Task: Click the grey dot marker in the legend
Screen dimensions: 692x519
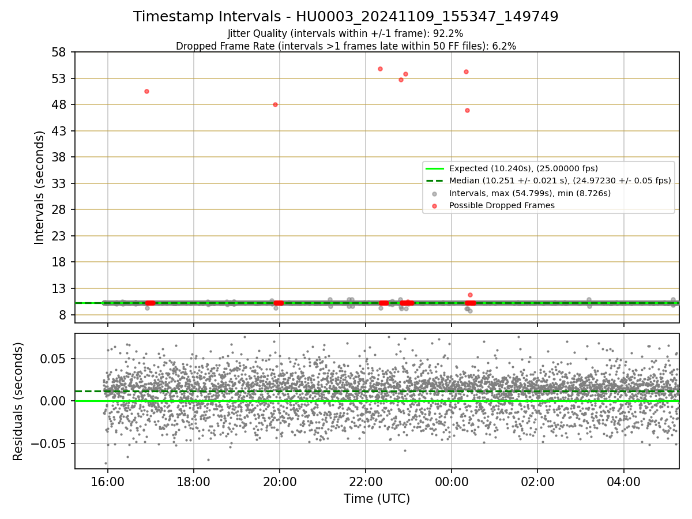Action: [435, 193]
